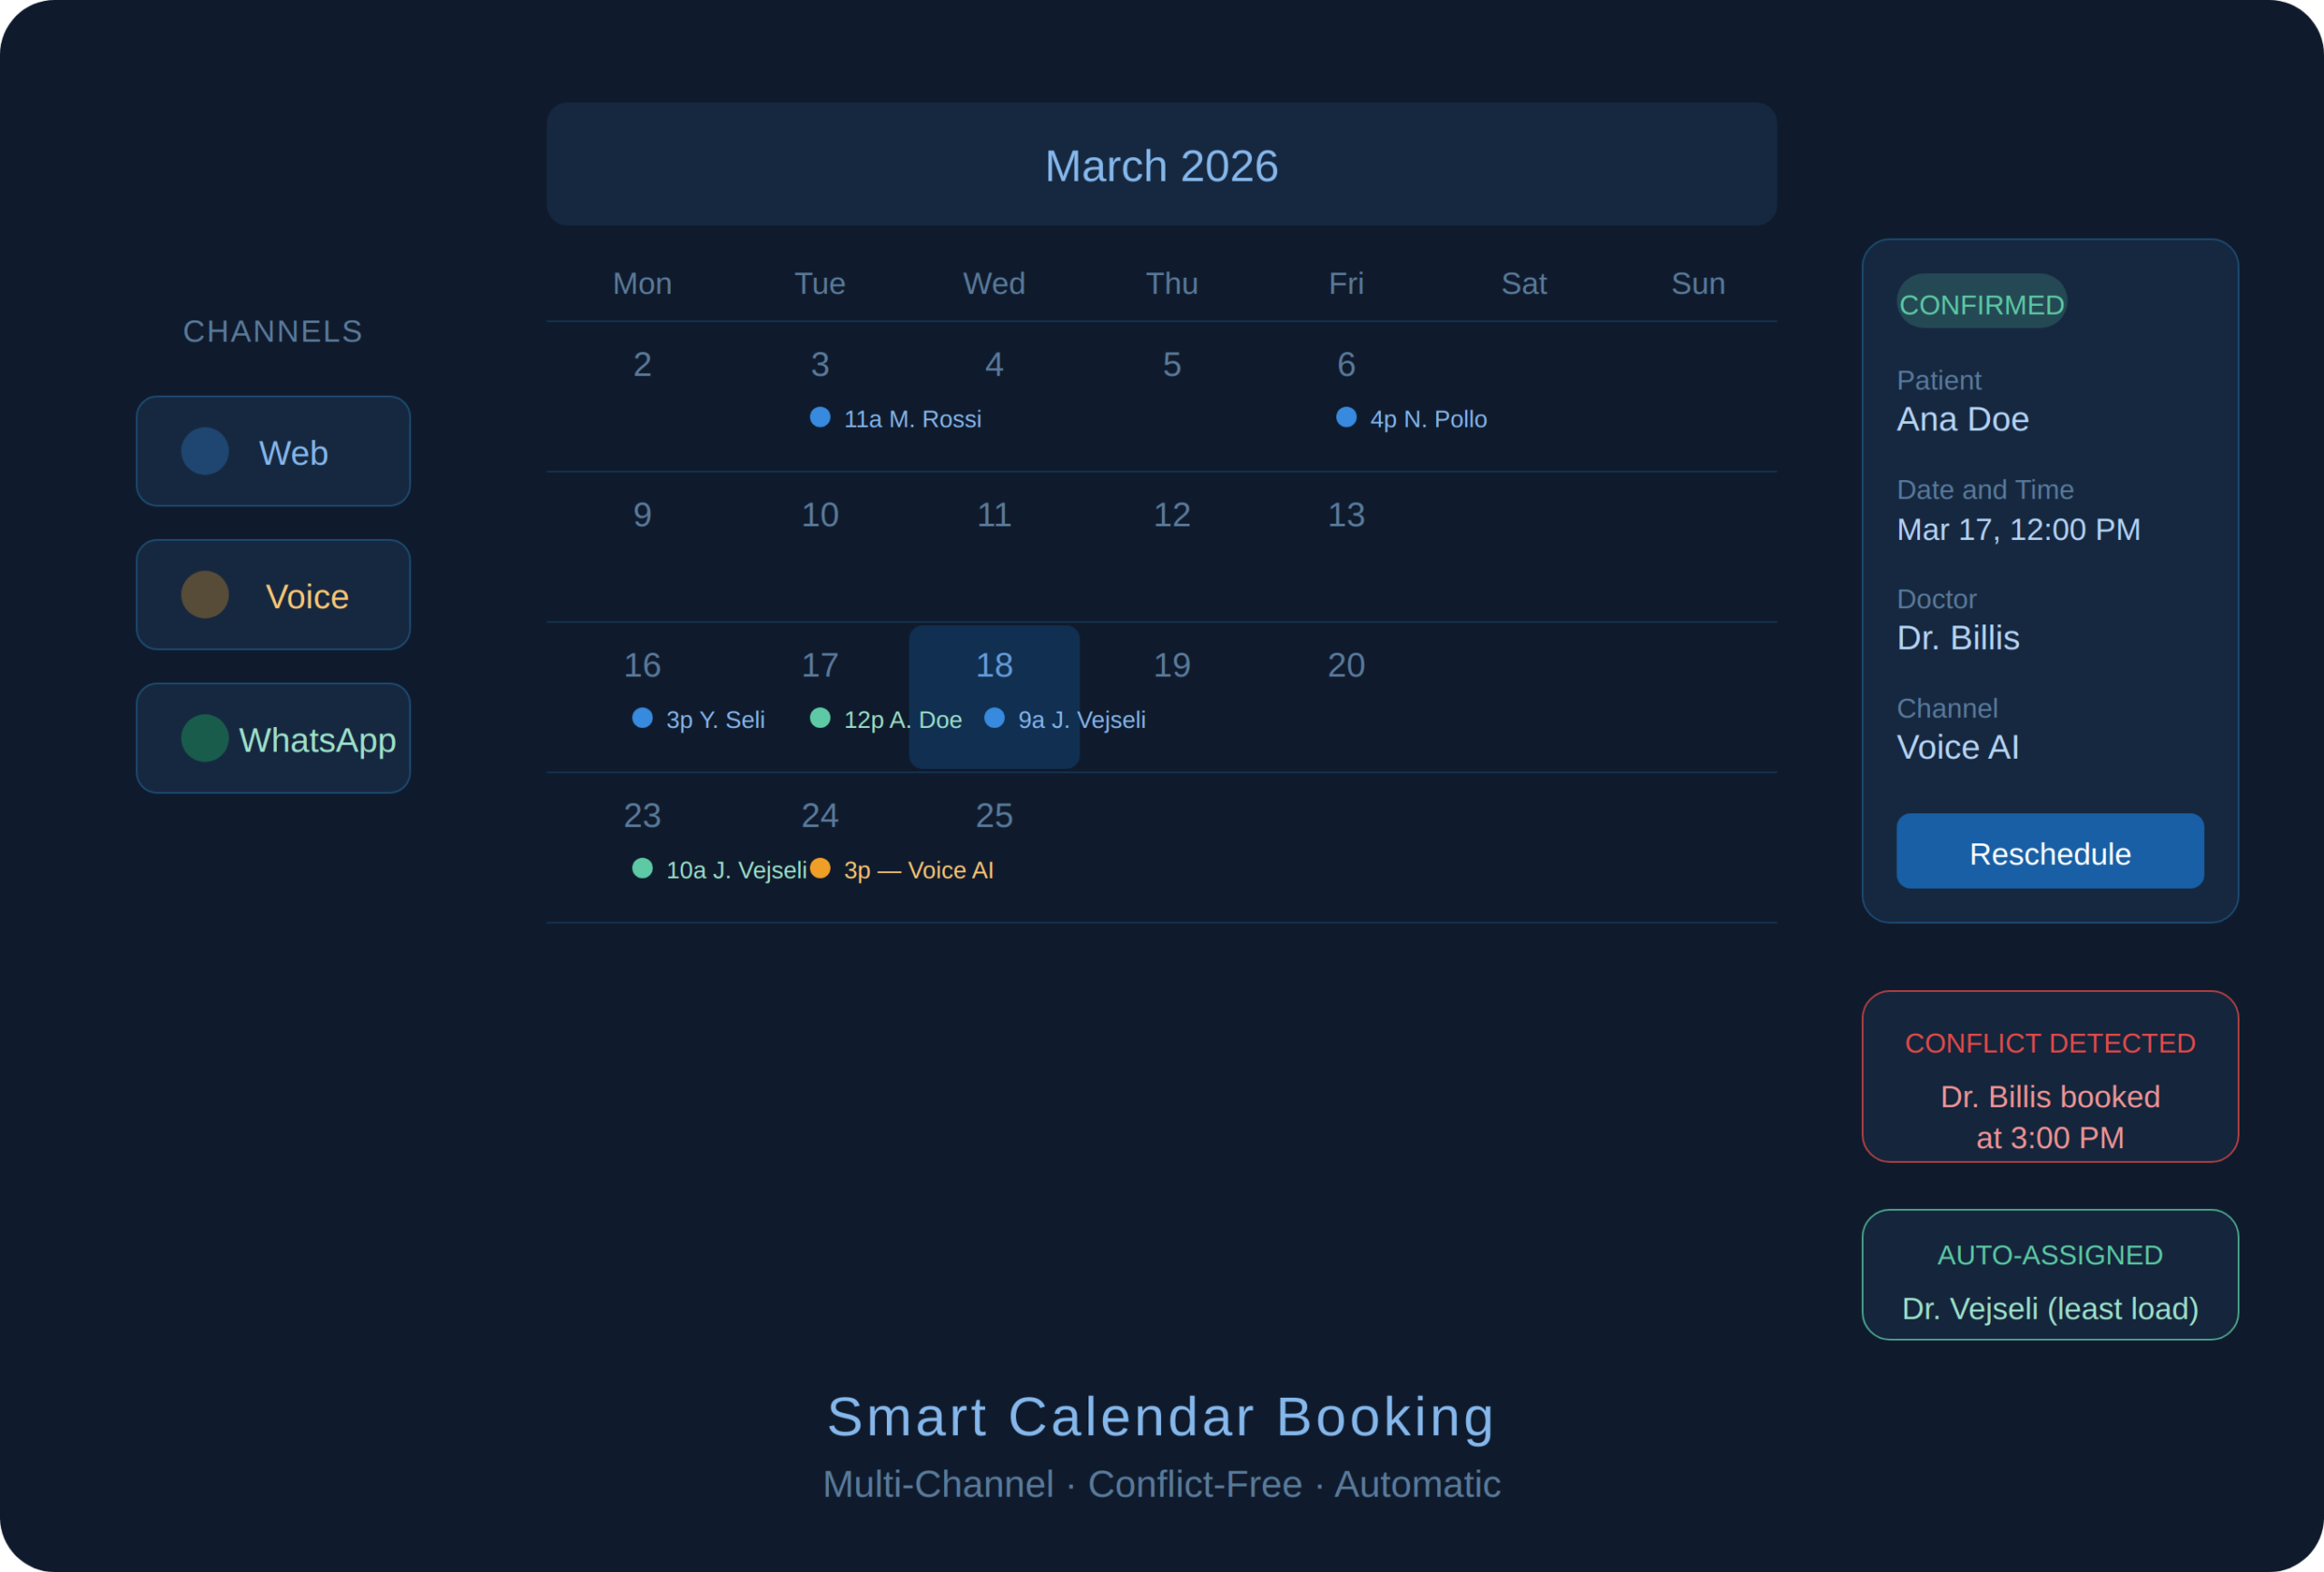2324x1572 pixels.
Task: Open the Conflict Detected alert card
Action: [x=2049, y=1076]
